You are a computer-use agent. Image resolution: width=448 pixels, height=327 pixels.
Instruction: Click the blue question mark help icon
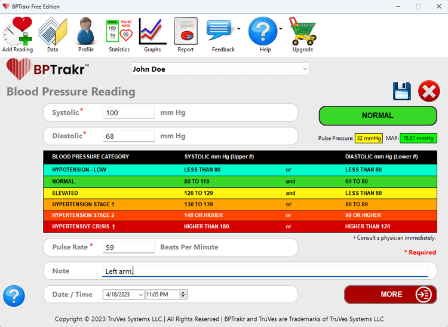(x=14, y=295)
